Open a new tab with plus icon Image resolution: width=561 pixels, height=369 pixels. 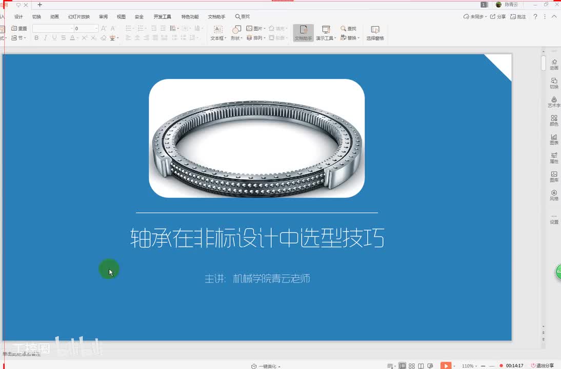[39, 5]
